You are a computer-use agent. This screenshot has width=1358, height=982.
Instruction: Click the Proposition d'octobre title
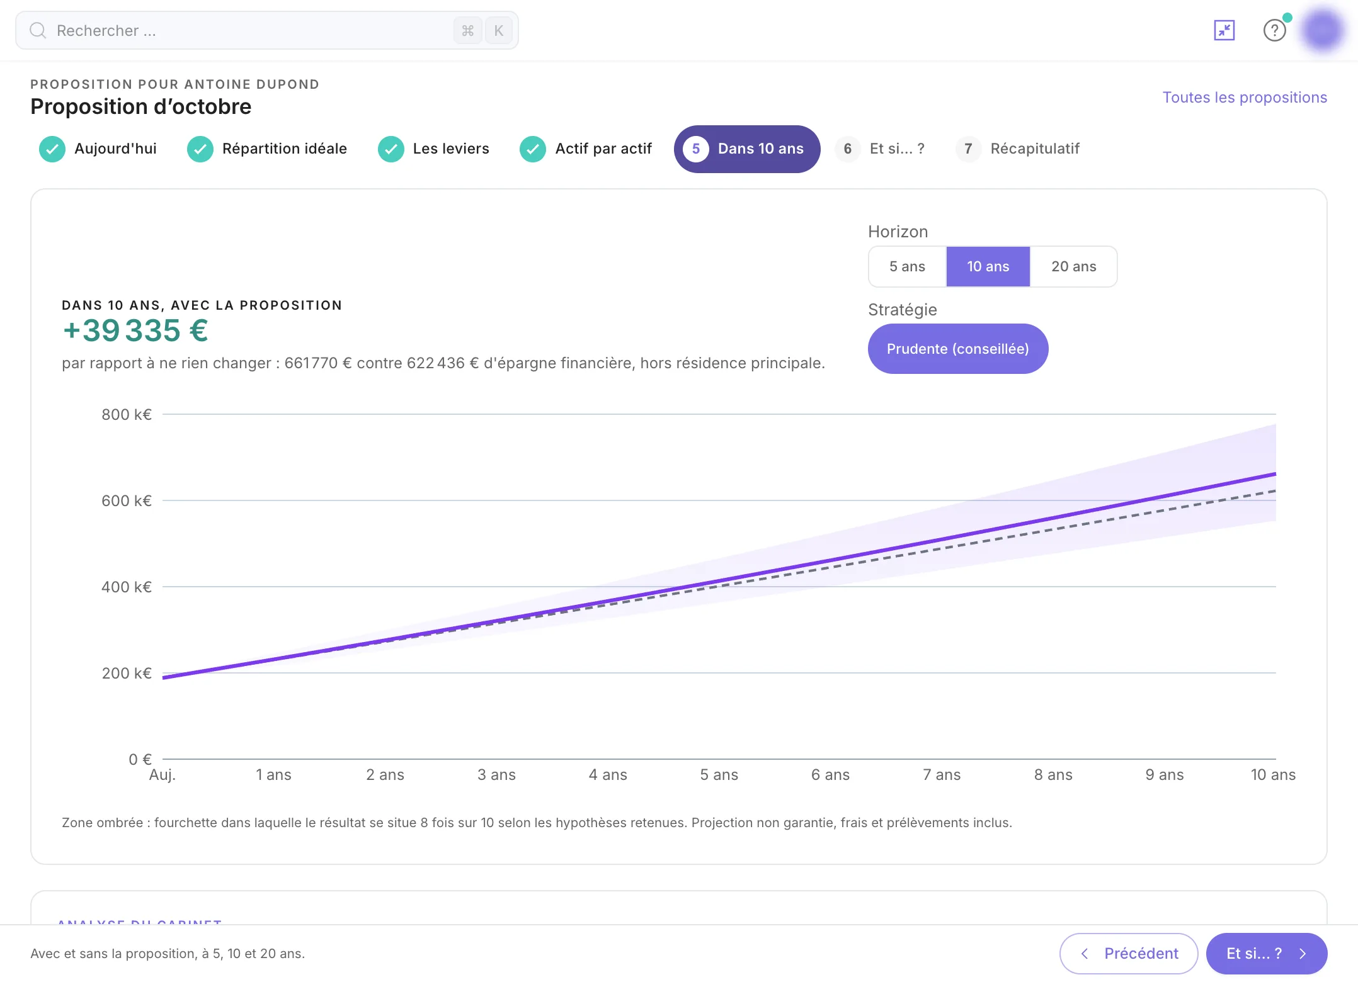(x=140, y=107)
